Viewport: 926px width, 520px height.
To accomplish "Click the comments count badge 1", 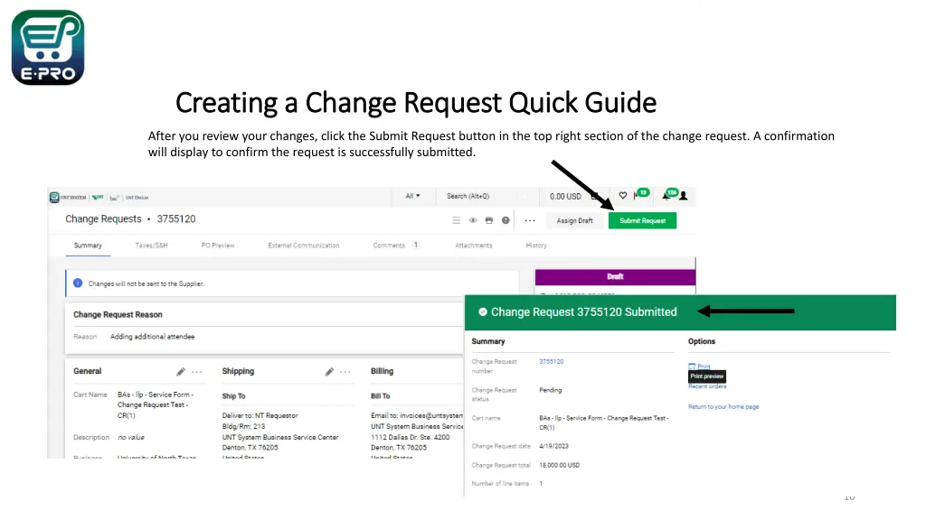I will pos(416,245).
